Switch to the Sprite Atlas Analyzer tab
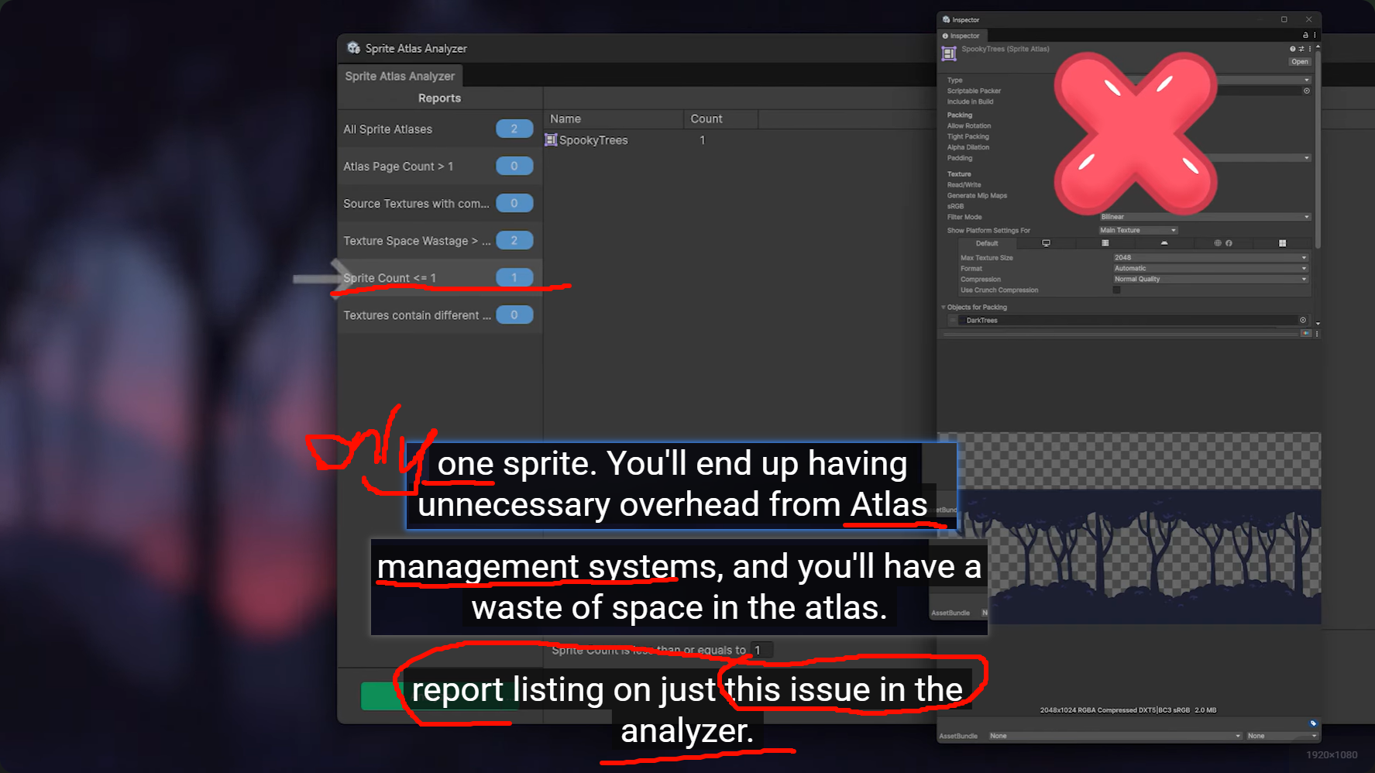Image resolution: width=1375 pixels, height=773 pixels. click(x=400, y=76)
